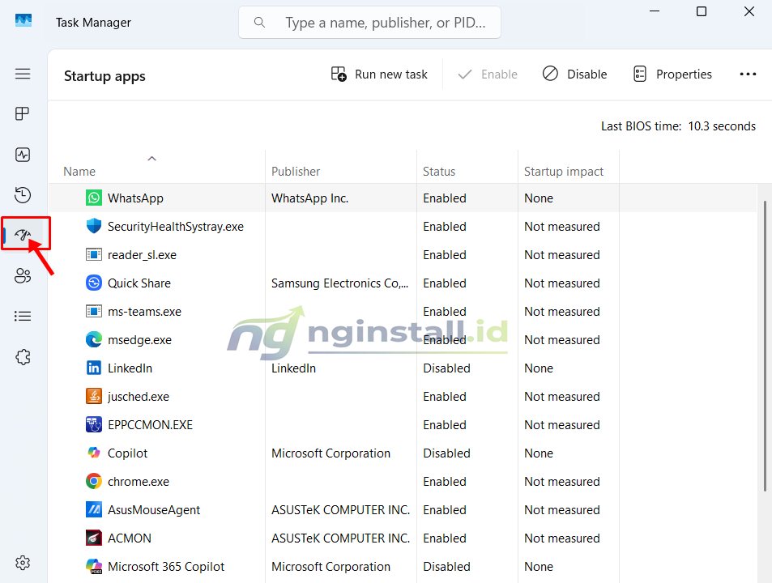Go to the Processes page icon

coord(23,113)
